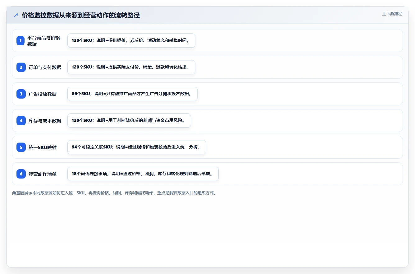Open the 94个可稳定关联SKU description box
Screen dimensions: 415x274
coord(137,147)
